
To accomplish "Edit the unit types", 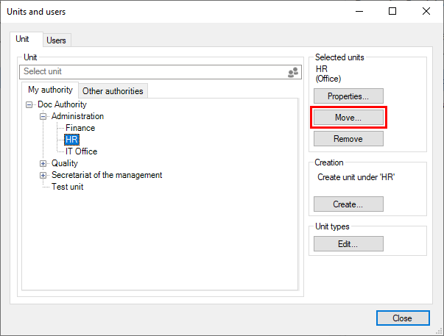I will coord(348,244).
